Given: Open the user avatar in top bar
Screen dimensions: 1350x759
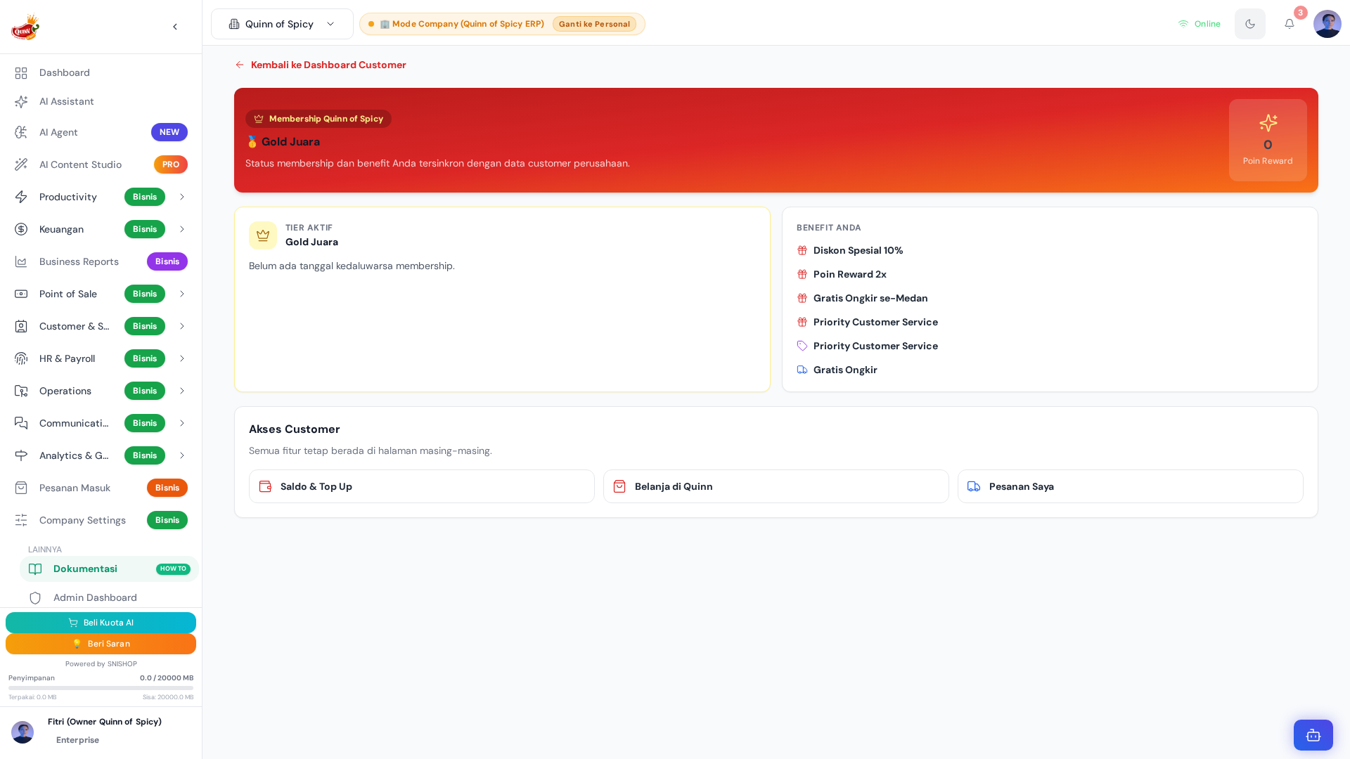Looking at the screenshot, I should [1327, 24].
